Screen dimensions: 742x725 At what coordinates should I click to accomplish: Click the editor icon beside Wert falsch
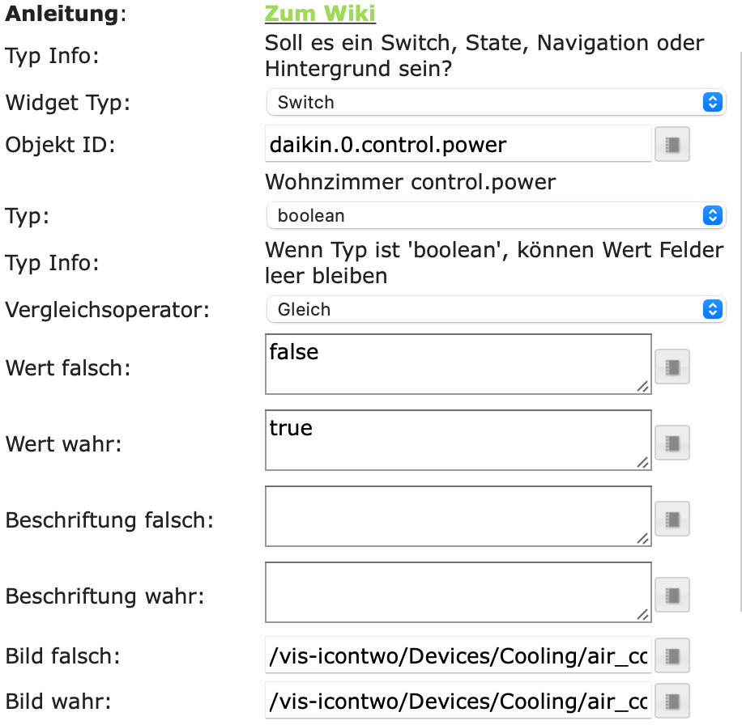click(x=672, y=367)
